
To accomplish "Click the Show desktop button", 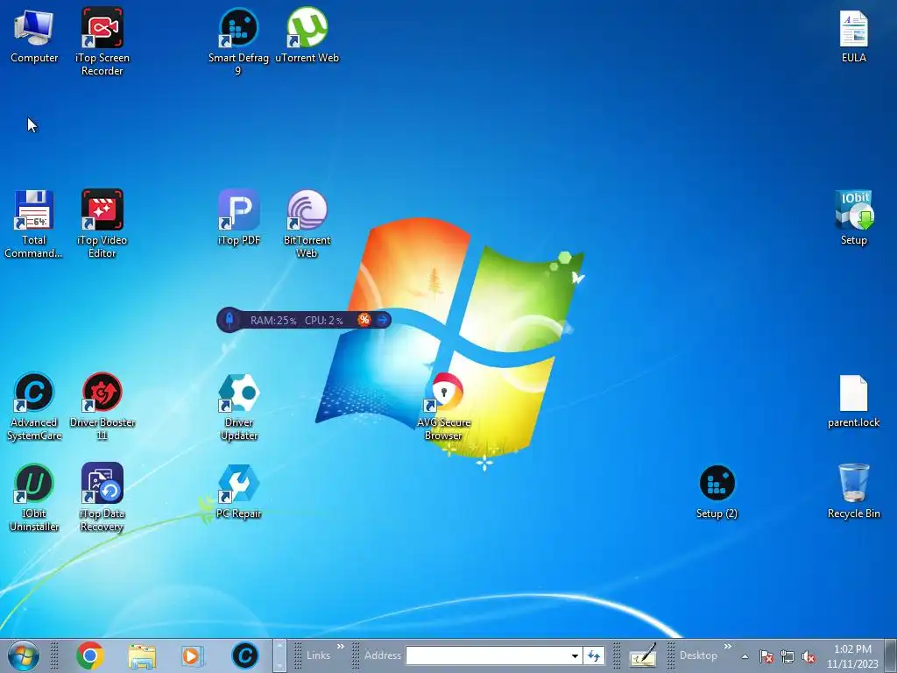I will (892, 655).
